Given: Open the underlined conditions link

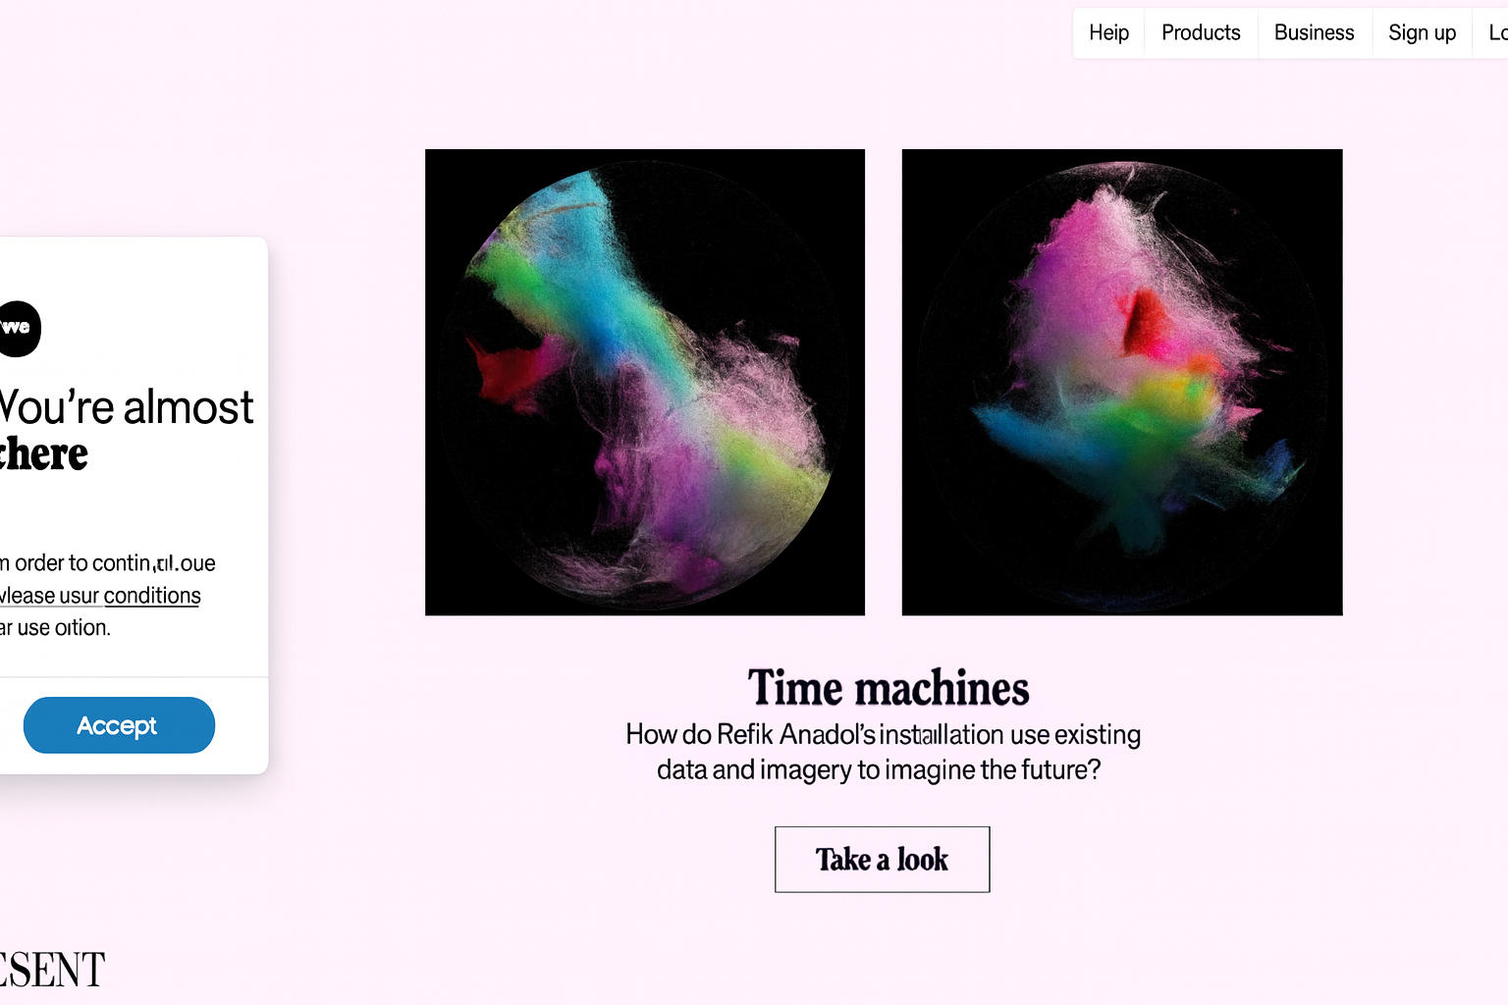Looking at the screenshot, I should (x=152, y=596).
